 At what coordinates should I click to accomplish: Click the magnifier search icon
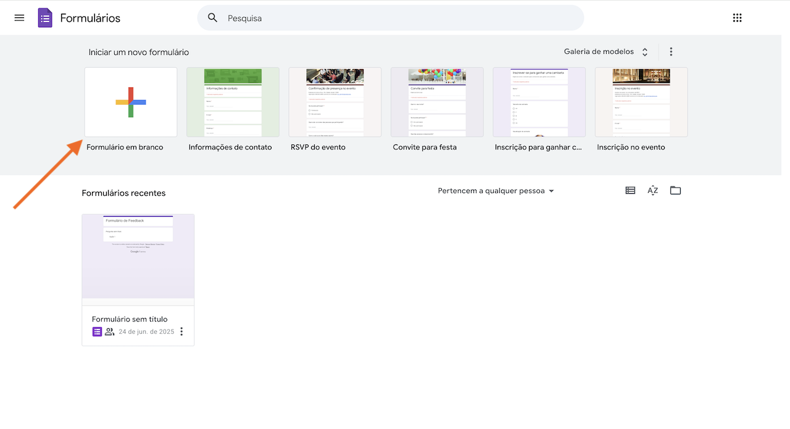point(213,18)
